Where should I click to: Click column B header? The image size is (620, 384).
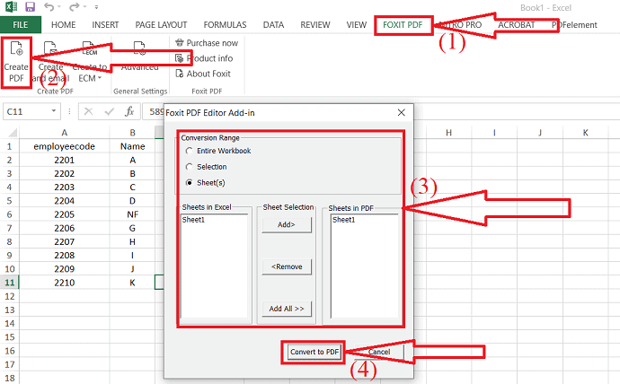(132, 133)
